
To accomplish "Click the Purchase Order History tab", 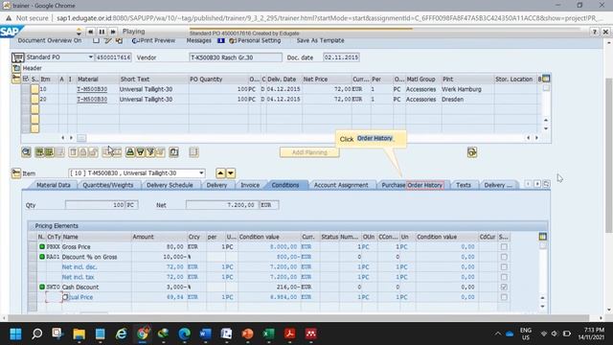I will 413,185.
